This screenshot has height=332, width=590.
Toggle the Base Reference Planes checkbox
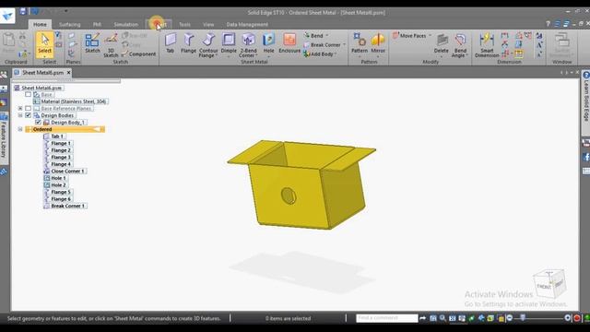click(29, 109)
